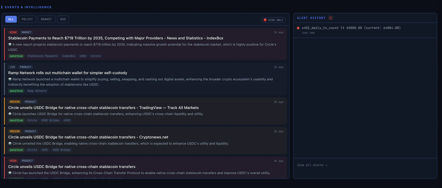This screenshot has width=442, height=188.
Task: Select Circle tag on the IndexBox story
Action: pos(96,56)
